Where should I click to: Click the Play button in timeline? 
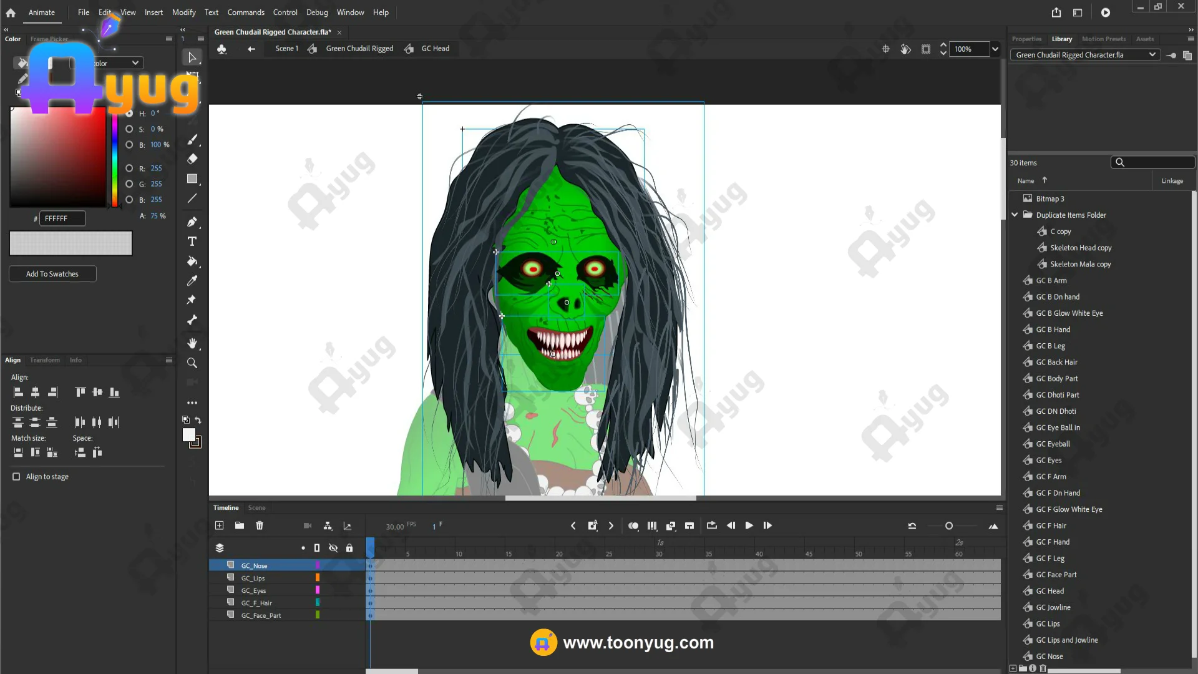point(749,525)
